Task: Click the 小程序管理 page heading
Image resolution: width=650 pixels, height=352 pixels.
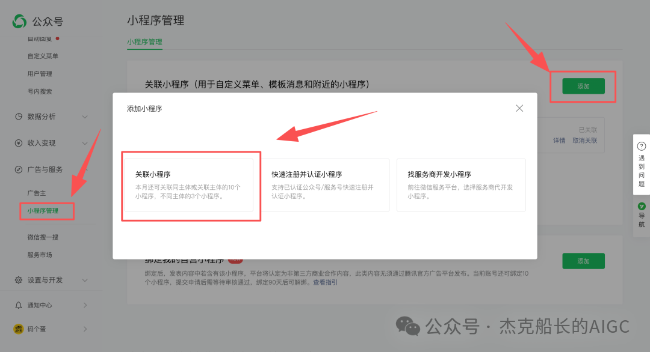Action: tap(156, 20)
